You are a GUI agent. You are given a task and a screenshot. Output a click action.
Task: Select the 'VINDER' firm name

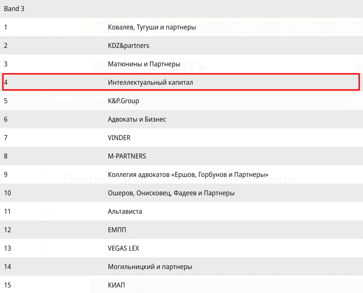[x=119, y=138]
